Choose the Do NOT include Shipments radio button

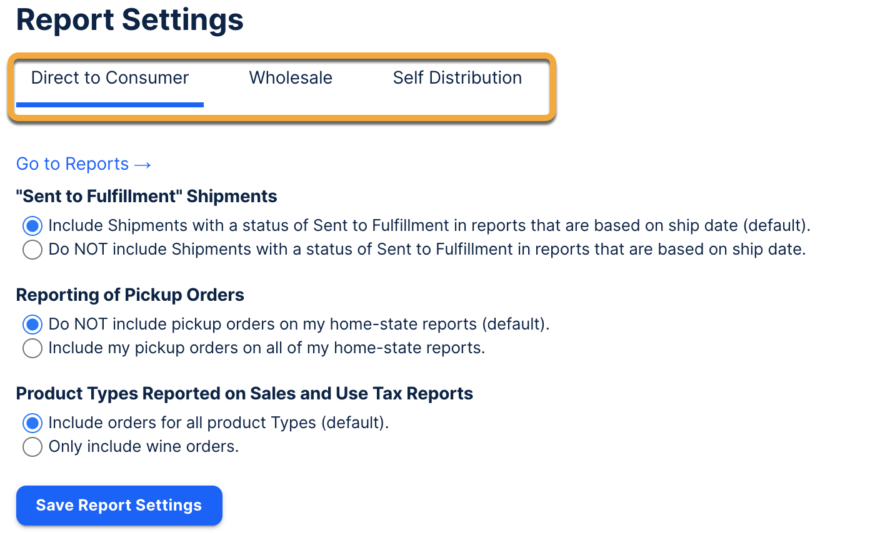tap(32, 250)
